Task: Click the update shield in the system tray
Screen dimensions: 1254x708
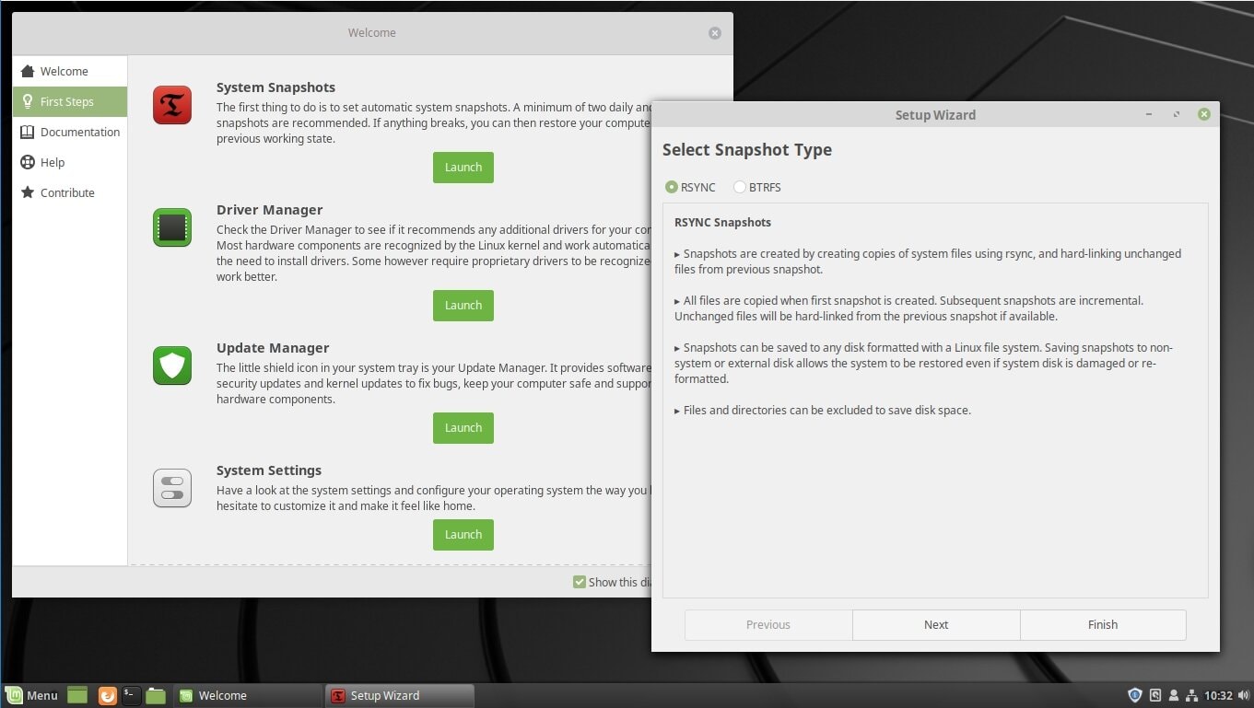Action: coord(1134,695)
